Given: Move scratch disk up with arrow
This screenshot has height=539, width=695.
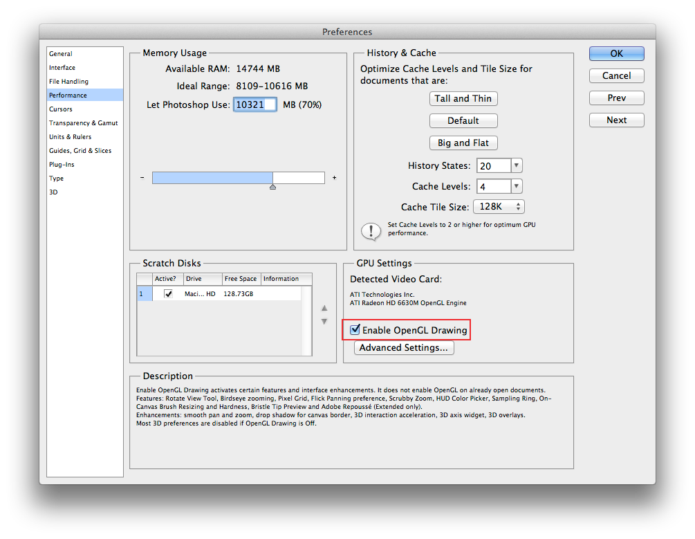Looking at the screenshot, I should [x=324, y=308].
